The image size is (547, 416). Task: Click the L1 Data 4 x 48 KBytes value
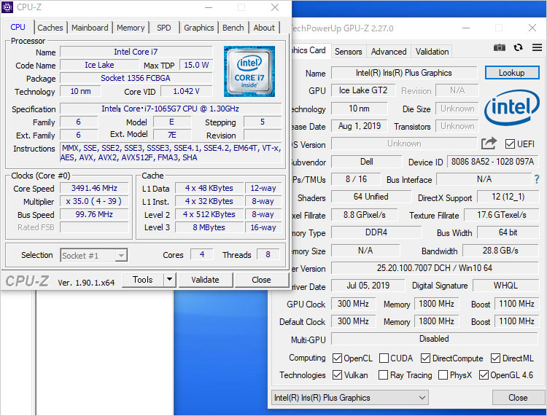coord(209,188)
